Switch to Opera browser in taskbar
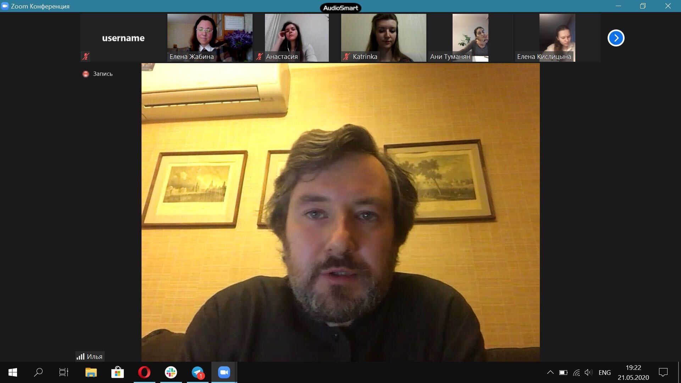The height and width of the screenshot is (383, 681). 144,372
